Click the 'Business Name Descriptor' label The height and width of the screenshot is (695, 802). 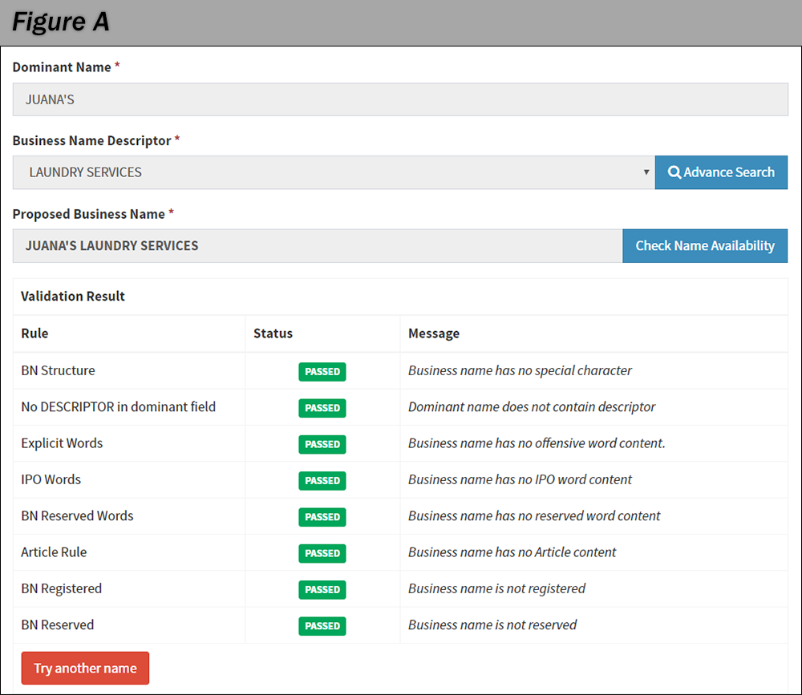click(92, 140)
